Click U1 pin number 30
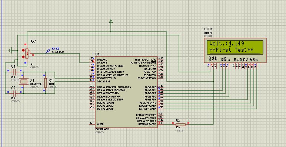This screenshot has height=147, width=286. (x=162, y=108)
